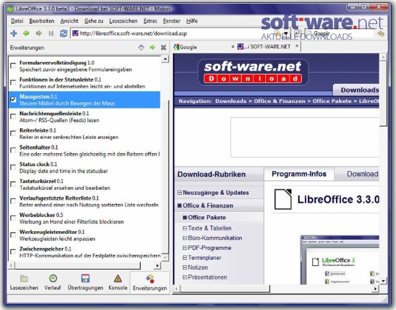Open a new tab with plus icon

pyautogui.click(x=14, y=33)
